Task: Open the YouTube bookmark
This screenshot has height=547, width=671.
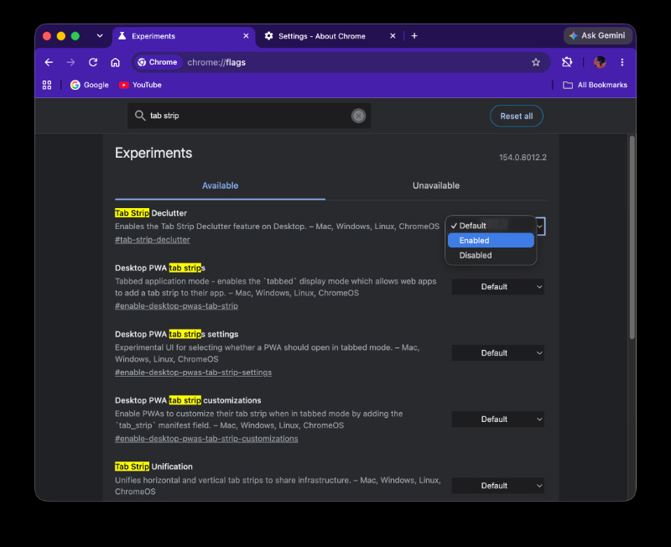Action: tap(140, 86)
